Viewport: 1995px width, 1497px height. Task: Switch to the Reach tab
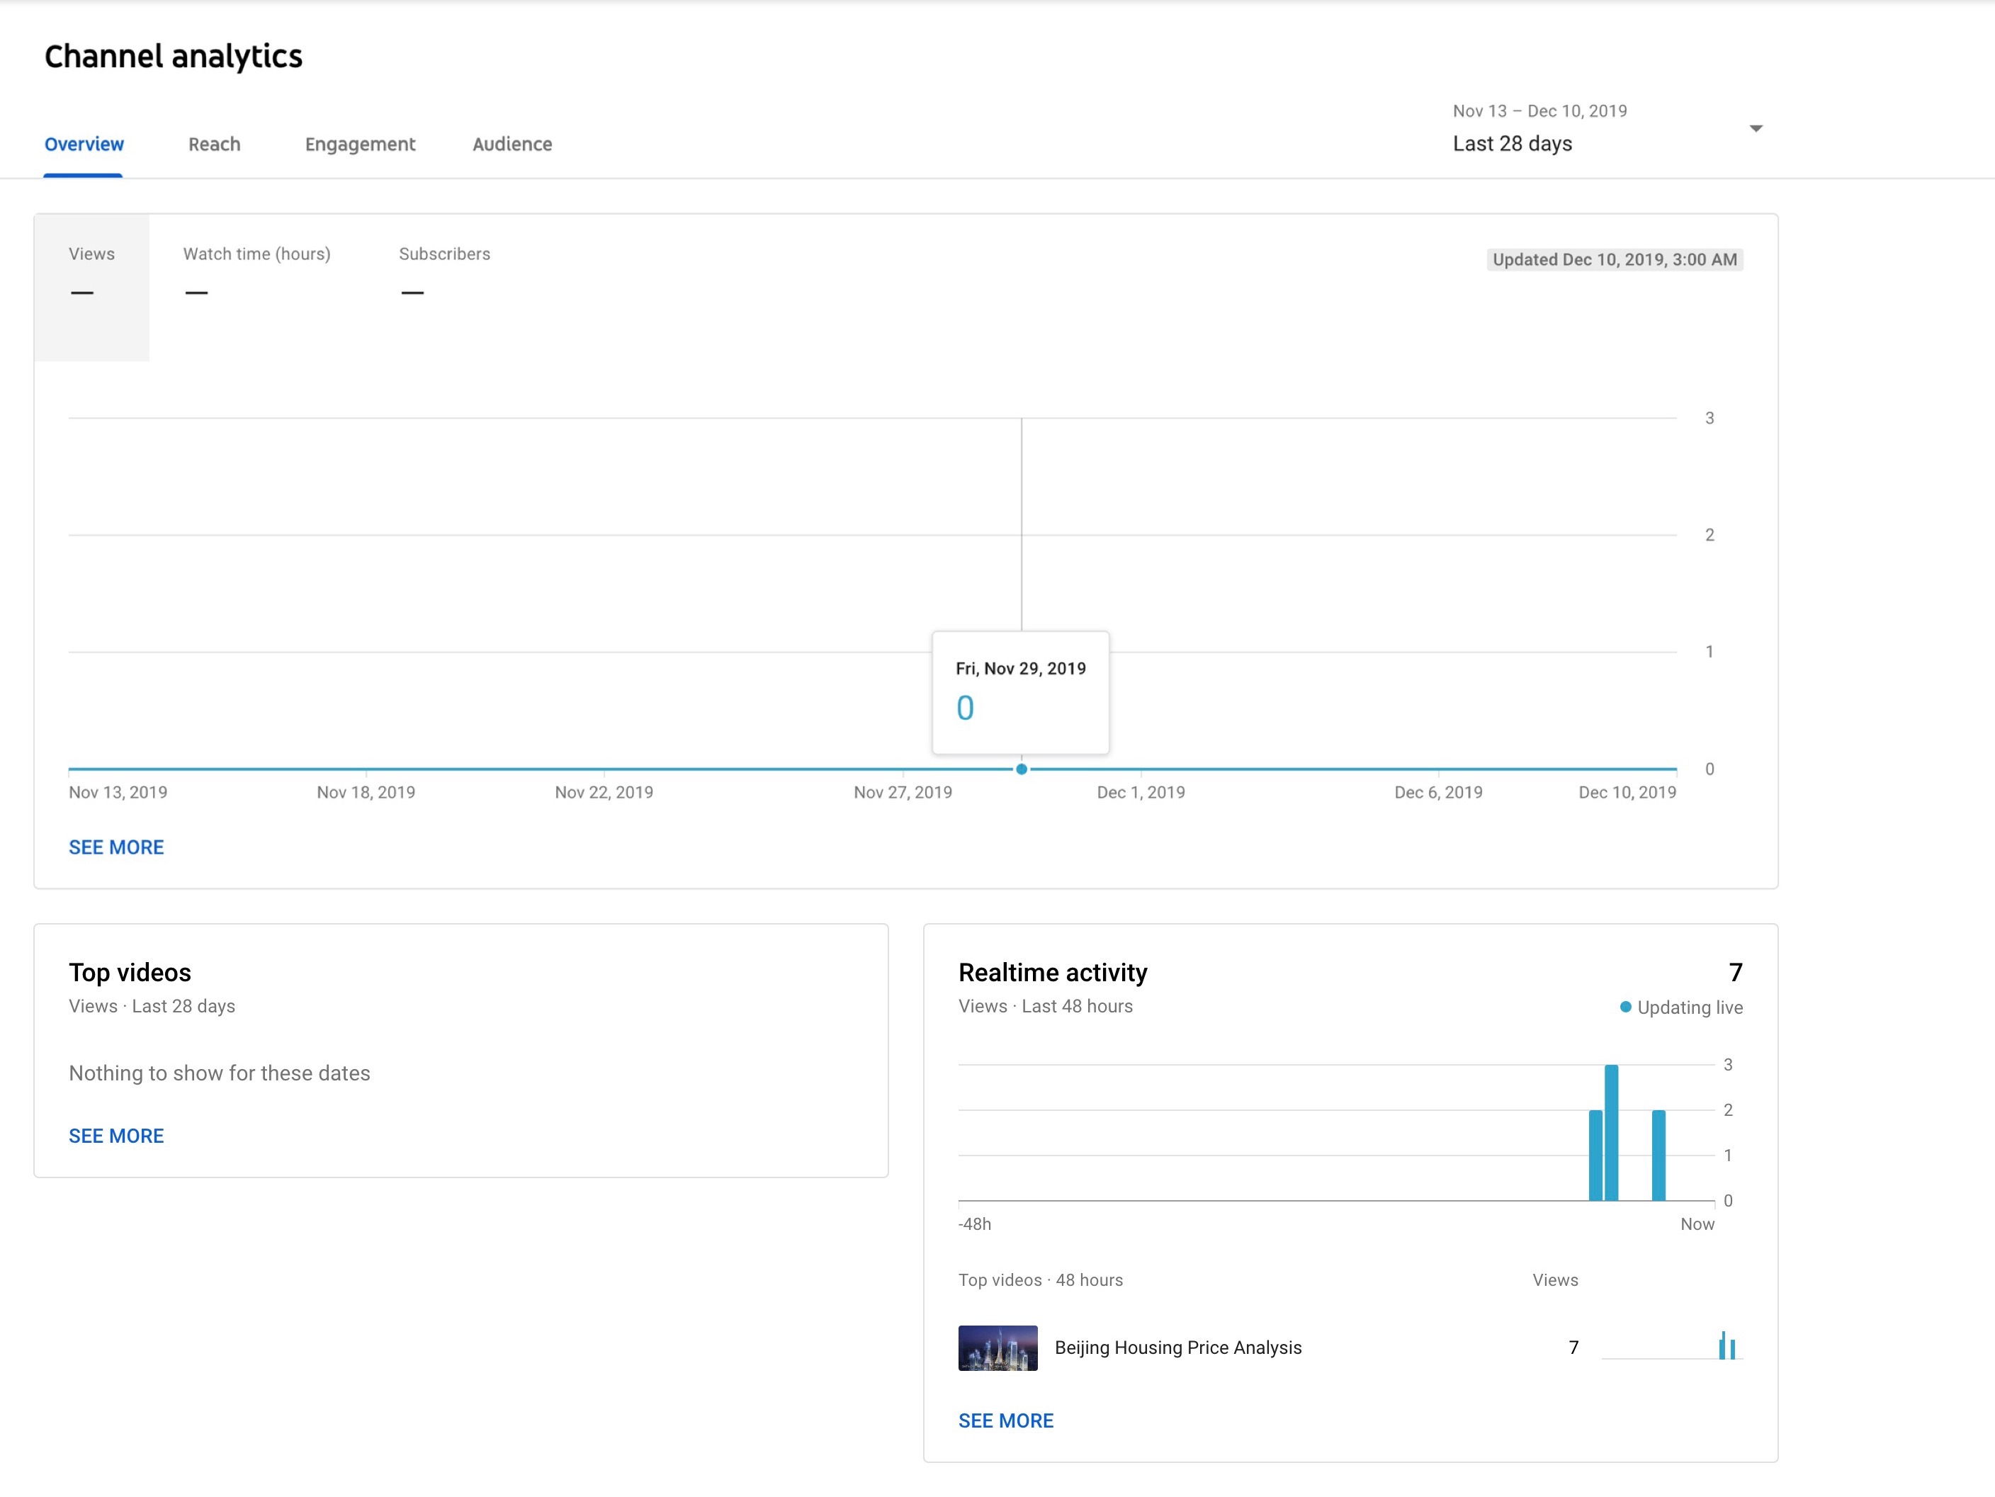pos(214,145)
